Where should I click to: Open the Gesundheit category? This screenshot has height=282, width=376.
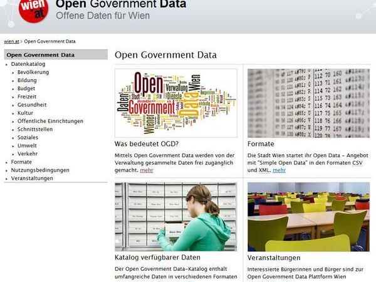pos(31,105)
